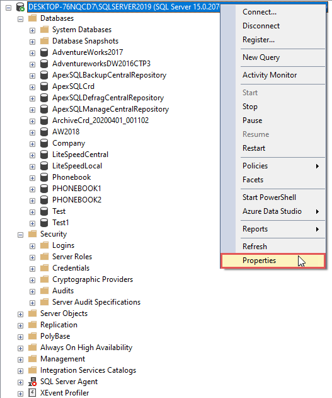Screen dimensions: 332x398
Task: Choose Restart in the context menu
Action: point(273,148)
